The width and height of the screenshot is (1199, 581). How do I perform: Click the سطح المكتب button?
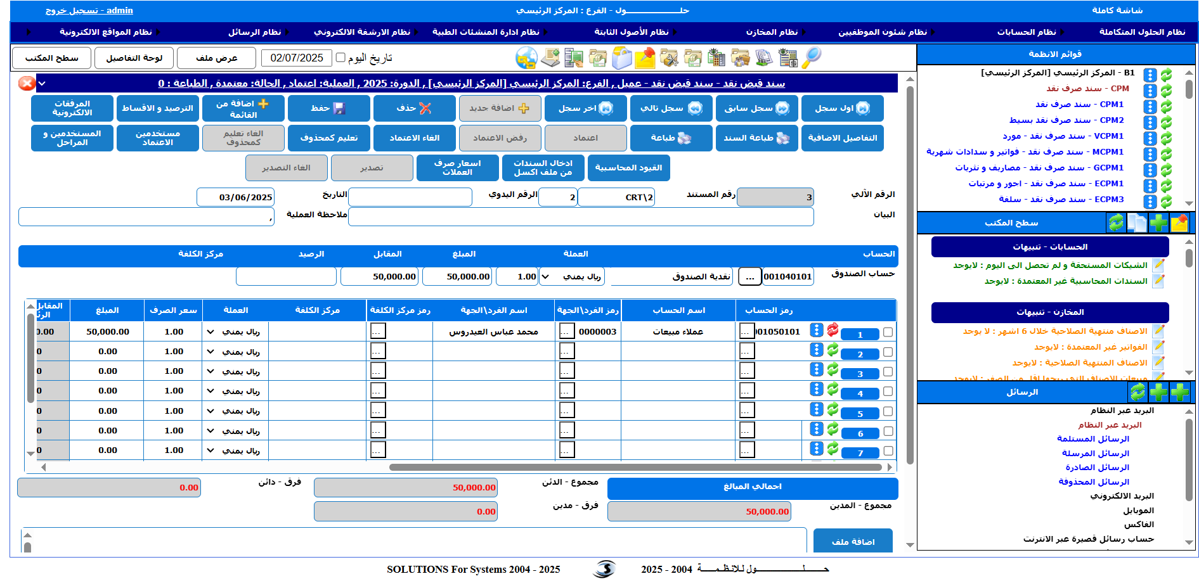click(52, 58)
